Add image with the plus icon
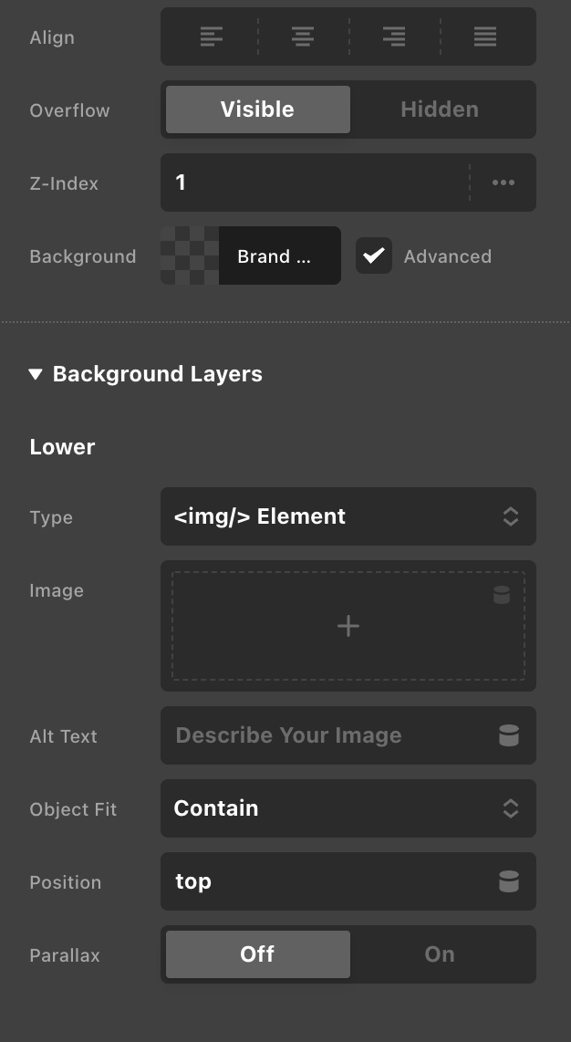The image size is (571, 1042). click(348, 626)
